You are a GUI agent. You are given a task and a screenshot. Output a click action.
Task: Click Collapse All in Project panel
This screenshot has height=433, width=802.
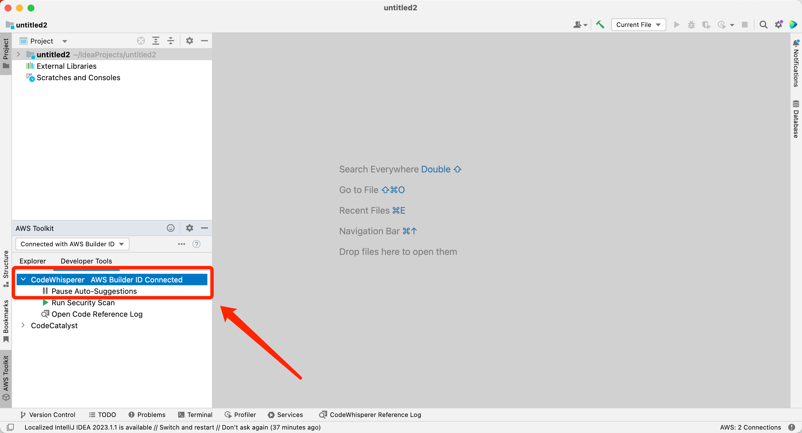pyautogui.click(x=171, y=41)
